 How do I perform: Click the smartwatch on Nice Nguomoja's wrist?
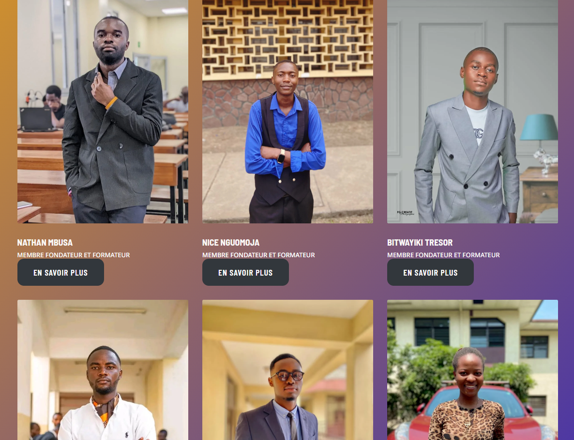pos(281,156)
